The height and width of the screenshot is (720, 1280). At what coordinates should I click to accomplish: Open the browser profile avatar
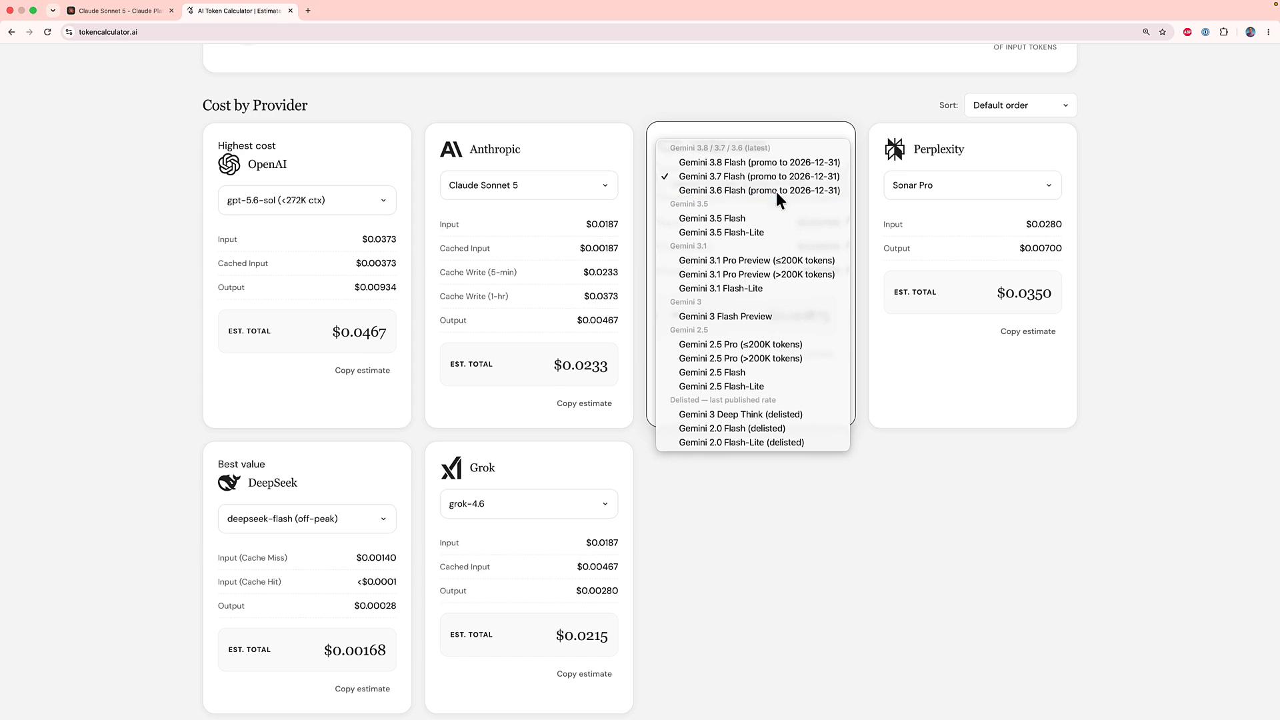(1251, 32)
